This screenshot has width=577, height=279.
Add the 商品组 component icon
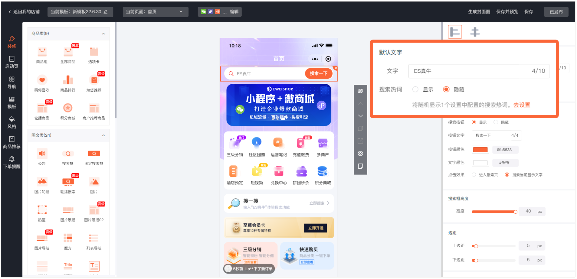42,52
